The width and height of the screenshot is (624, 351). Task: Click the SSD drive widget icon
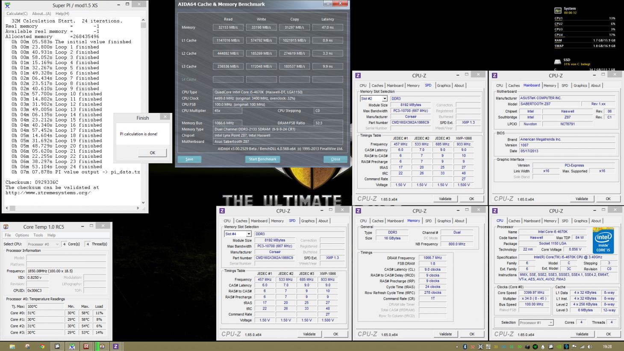[x=558, y=62]
